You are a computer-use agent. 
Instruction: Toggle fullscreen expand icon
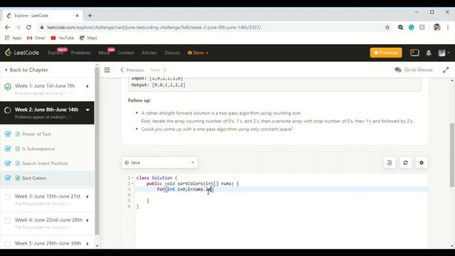pos(446,70)
